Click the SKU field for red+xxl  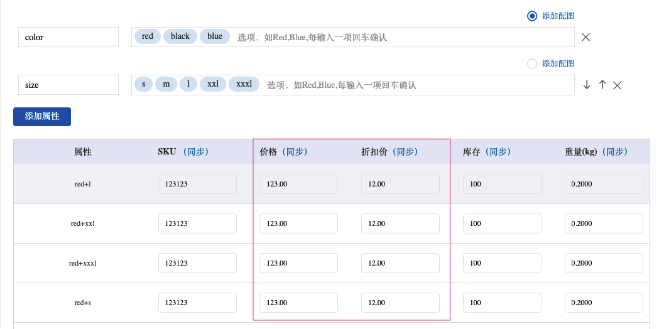click(x=197, y=224)
